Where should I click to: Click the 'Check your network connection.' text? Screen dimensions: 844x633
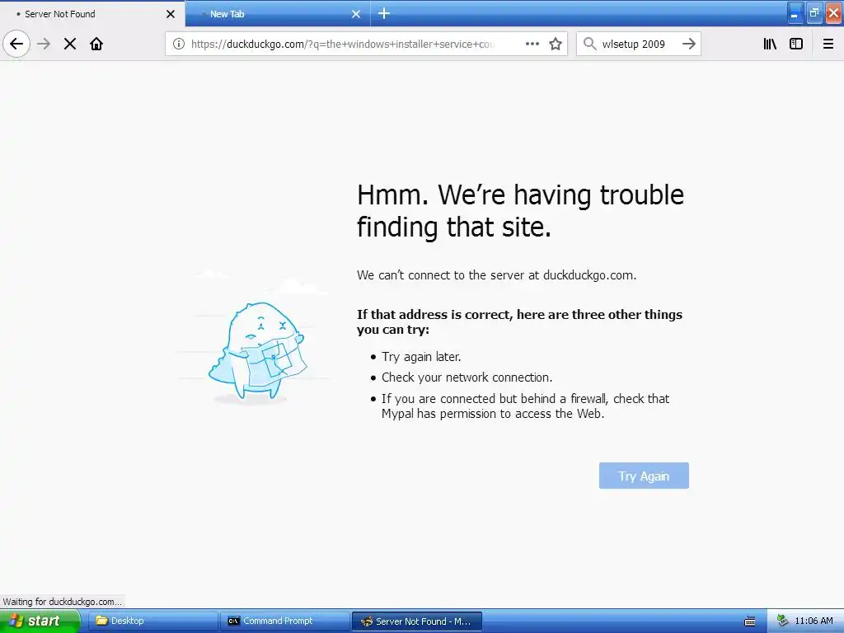click(x=467, y=377)
